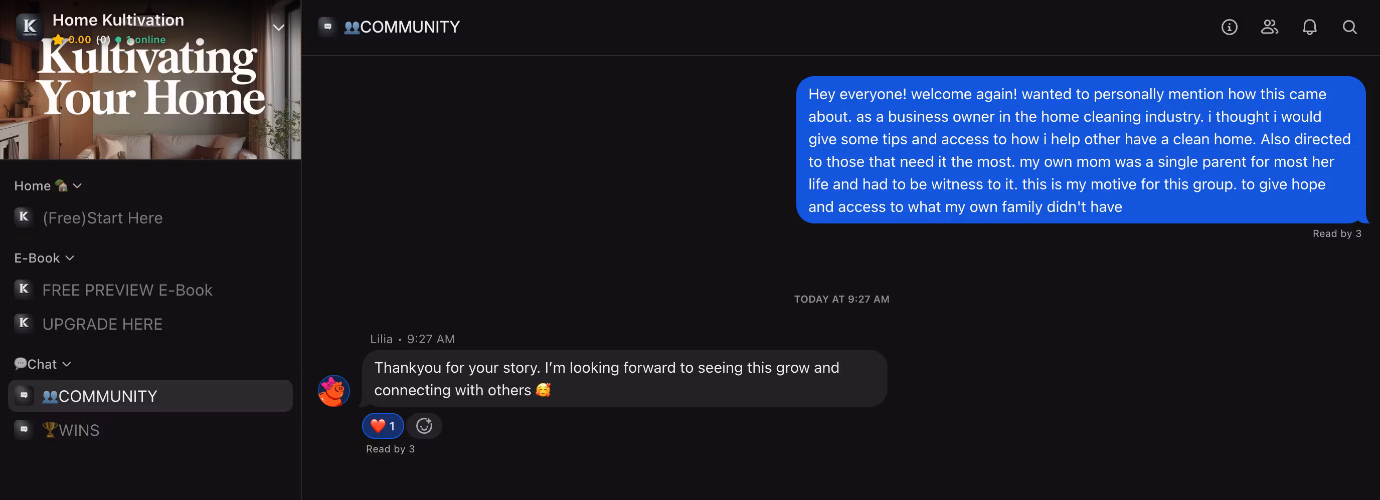This screenshot has width=1380, height=500.
Task: Open notification bell settings
Action: pos(1309,27)
